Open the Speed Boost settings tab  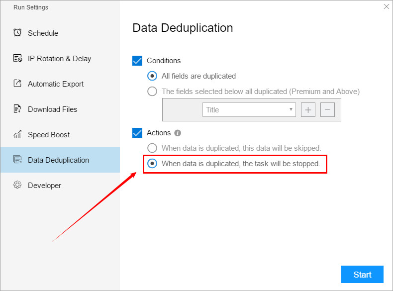point(49,135)
